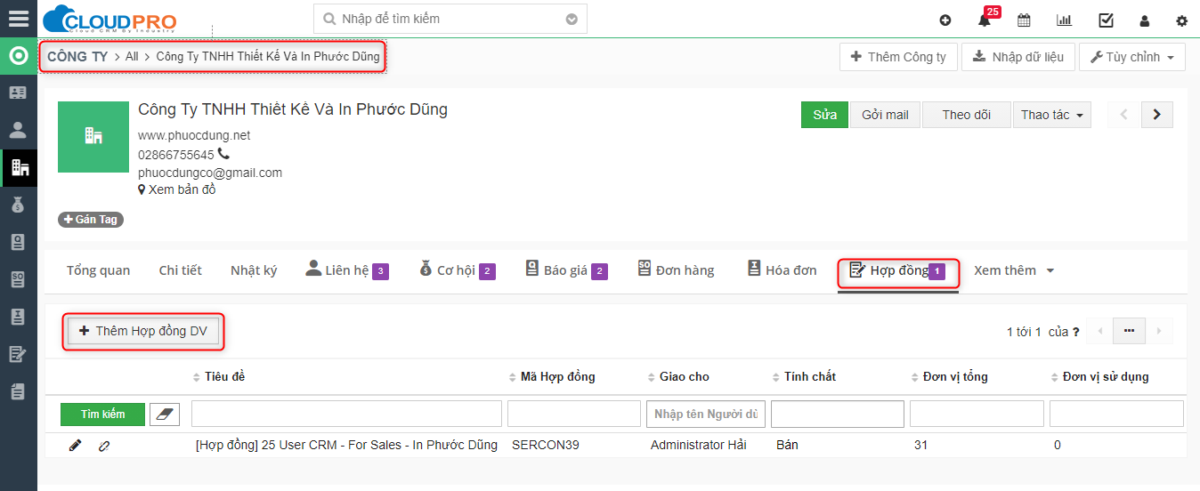Click the global search input field
Screen dimensions: 1200x491
pyautogui.click(x=450, y=19)
